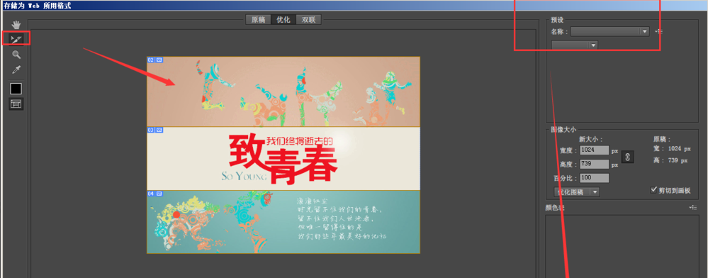Open the 颜色表 color table flyout menu
Viewport: 708px width, 278px height.
[x=693, y=207]
